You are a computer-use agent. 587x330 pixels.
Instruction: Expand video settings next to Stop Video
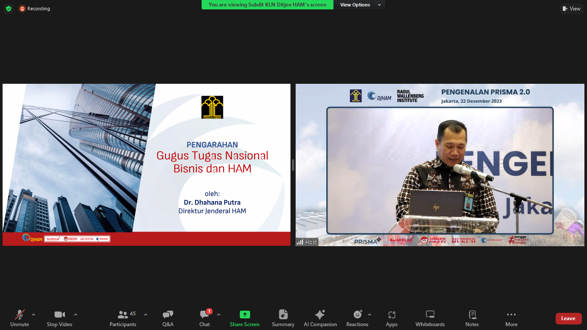(75, 314)
